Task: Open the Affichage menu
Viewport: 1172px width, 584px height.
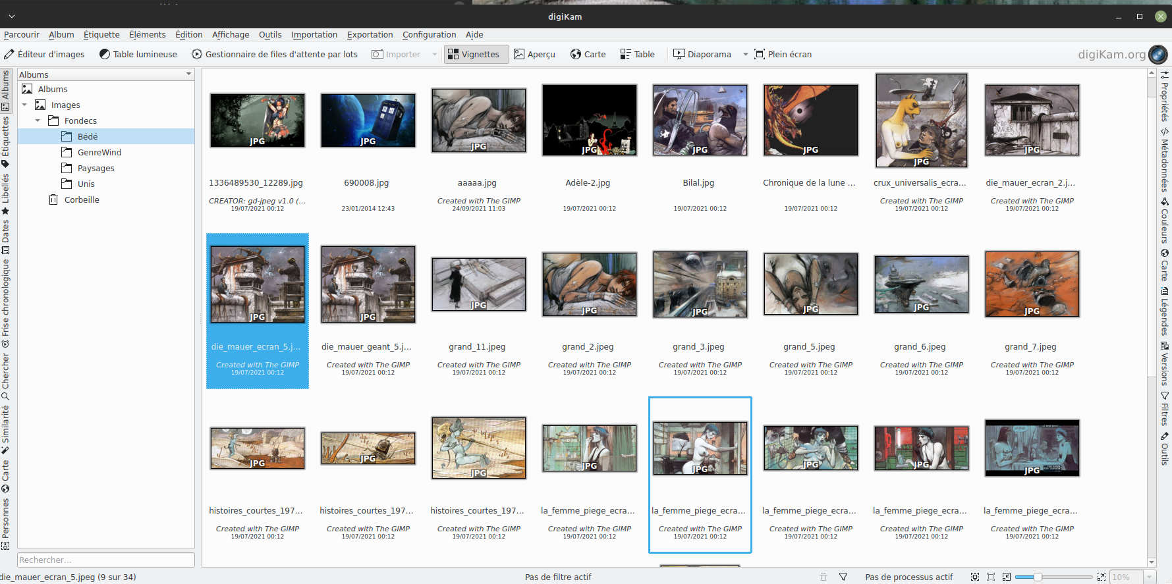Action: click(x=231, y=34)
